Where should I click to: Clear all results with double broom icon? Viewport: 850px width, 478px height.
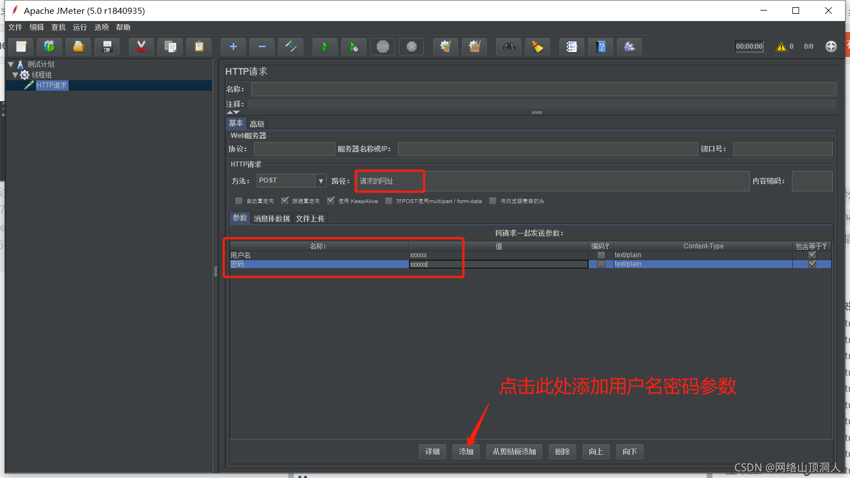pos(474,46)
